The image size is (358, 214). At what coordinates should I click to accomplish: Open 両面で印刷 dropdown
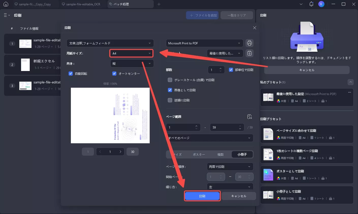pos(230,167)
